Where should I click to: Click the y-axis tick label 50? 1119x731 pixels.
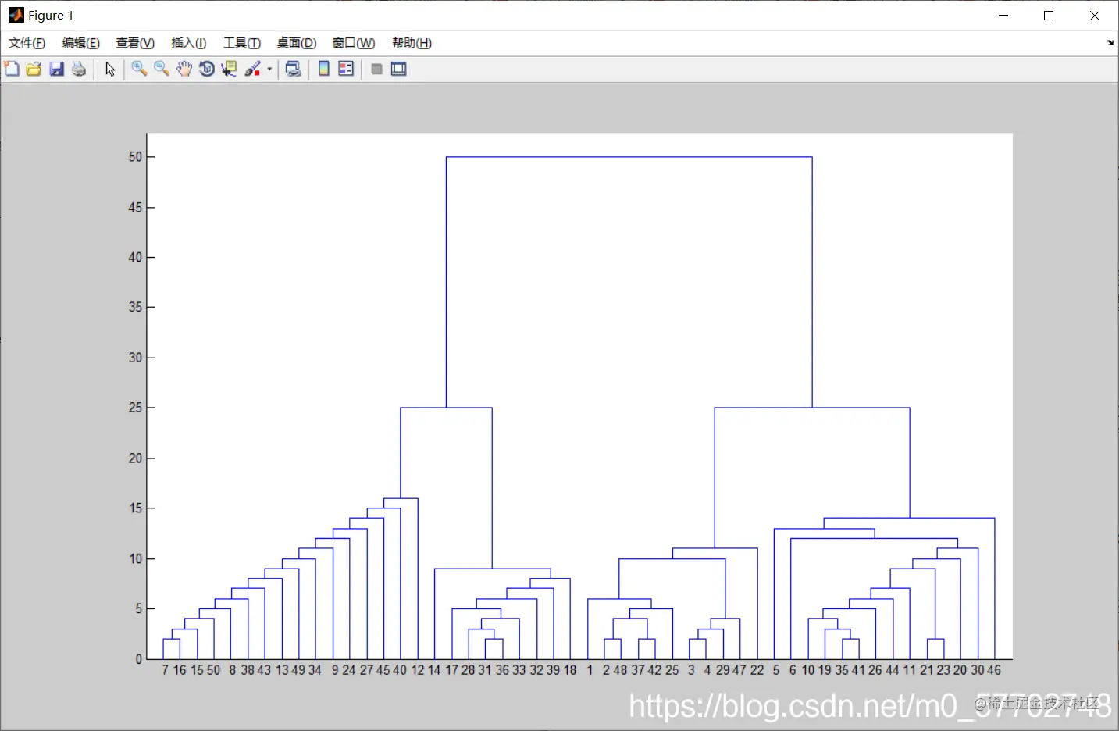[x=136, y=157]
